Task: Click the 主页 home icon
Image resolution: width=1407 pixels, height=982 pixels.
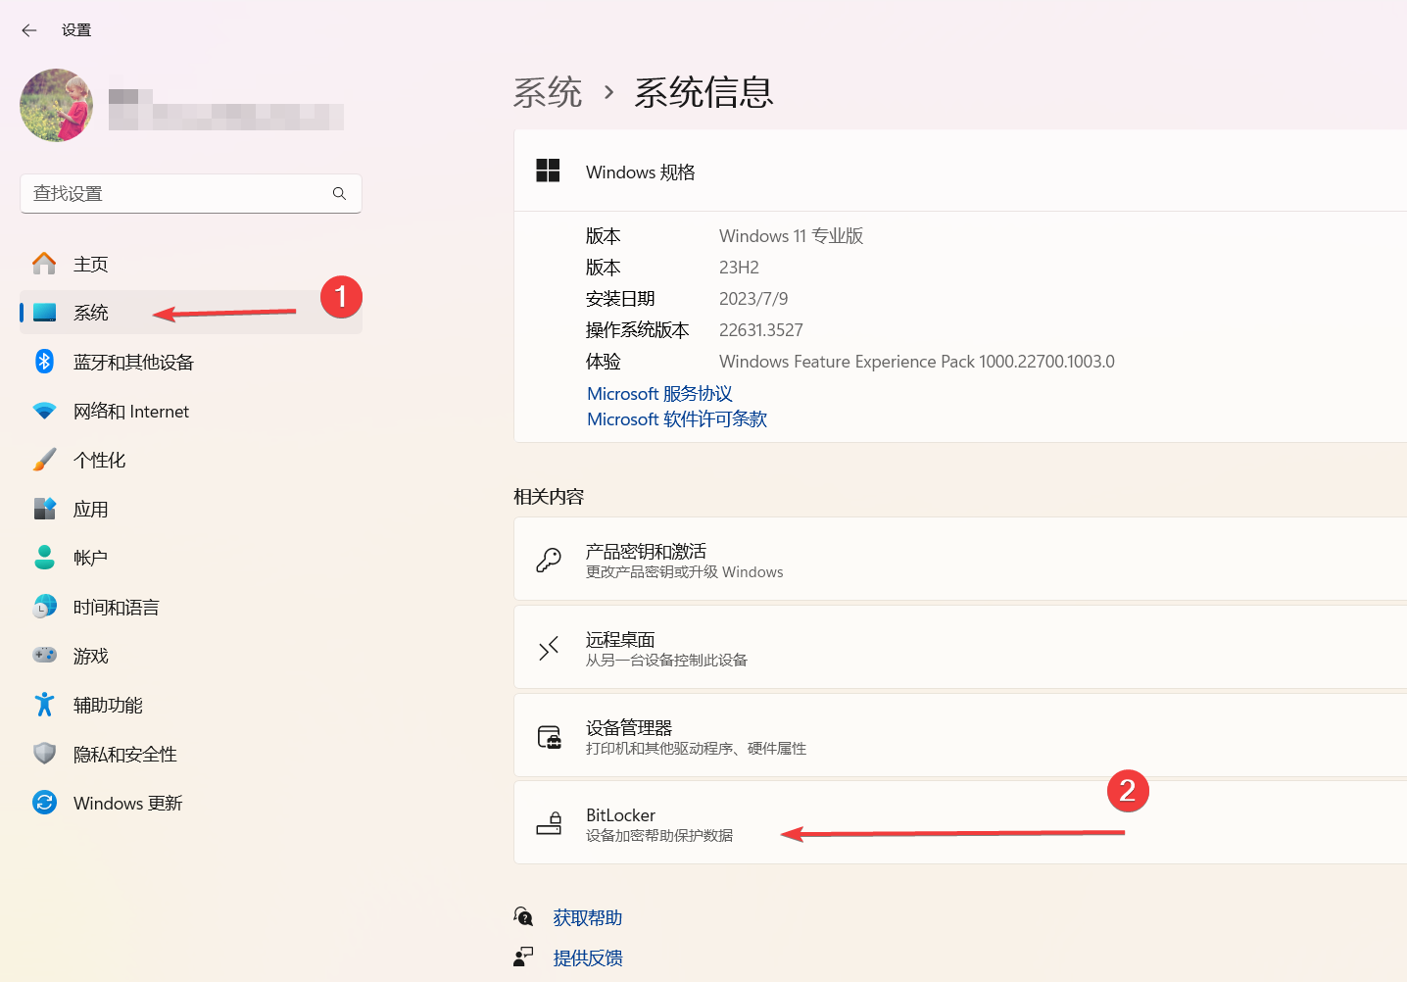Action: (x=44, y=264)
